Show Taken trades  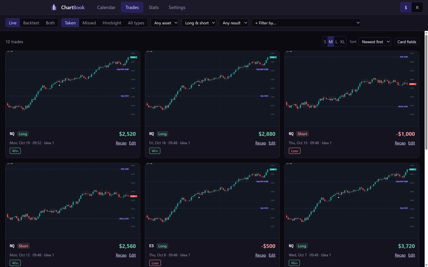point(70,23)
